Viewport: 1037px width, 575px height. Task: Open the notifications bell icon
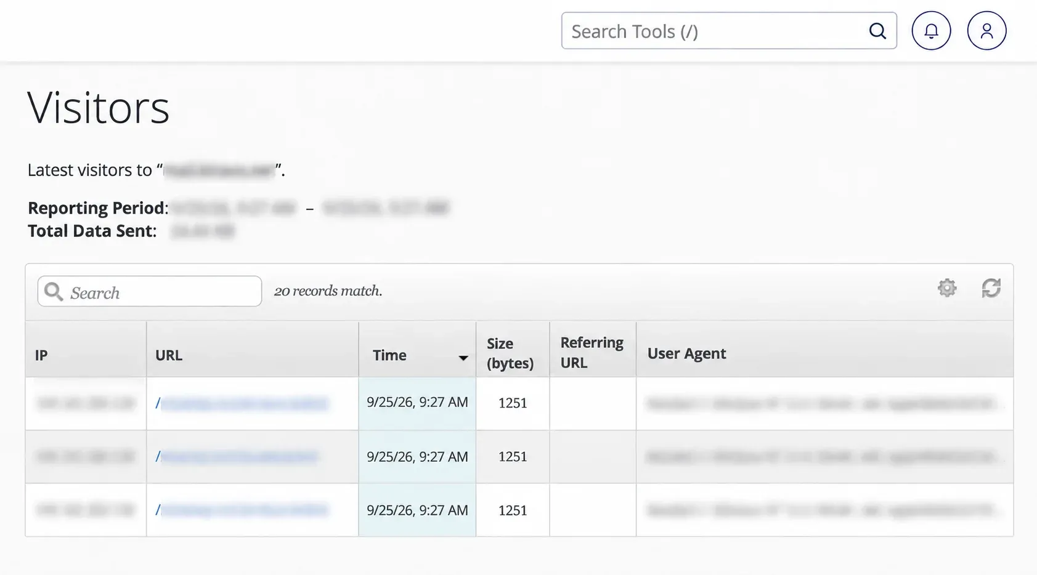click(931, 31)
